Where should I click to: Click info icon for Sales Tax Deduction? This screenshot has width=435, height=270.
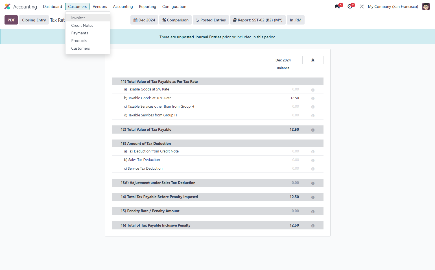click(313, 160)
